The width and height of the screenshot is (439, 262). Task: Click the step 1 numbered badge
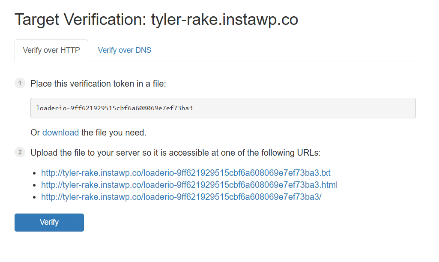click(20, 83)
